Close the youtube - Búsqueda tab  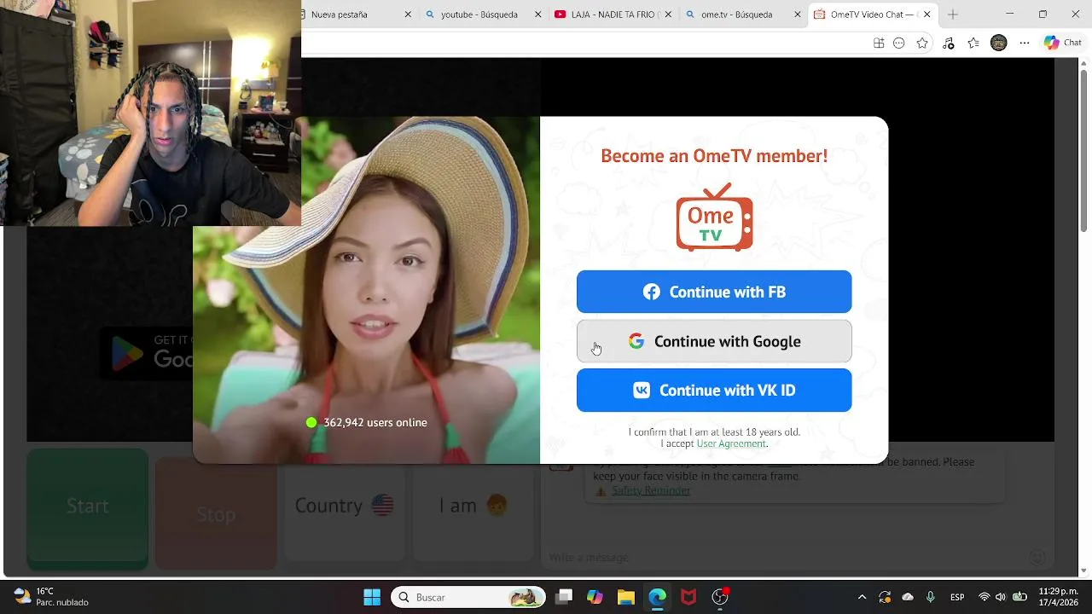click(537, 14)
